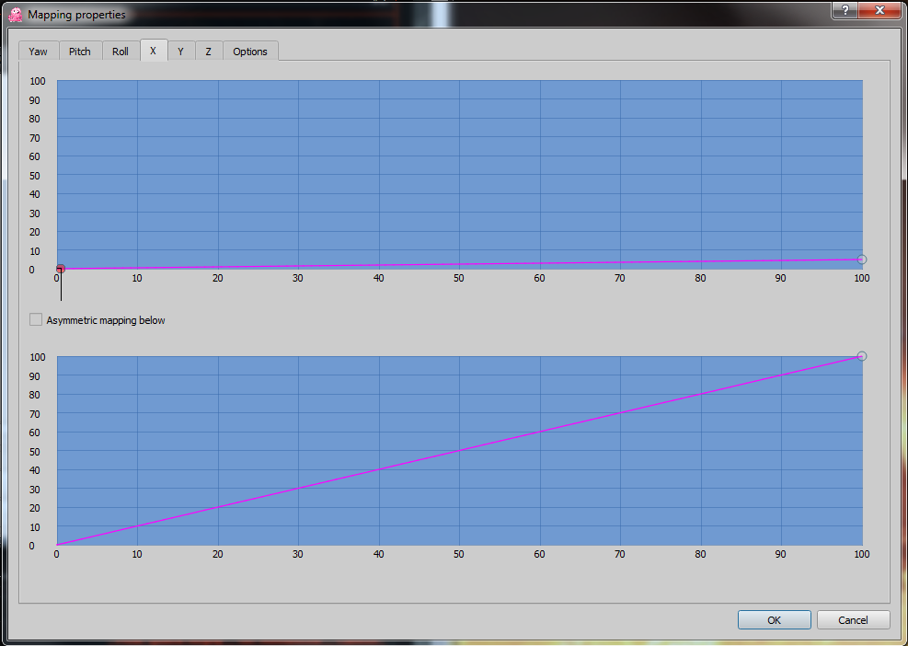
Task: Open the Roll tab
Action: [x=121, y=51]
